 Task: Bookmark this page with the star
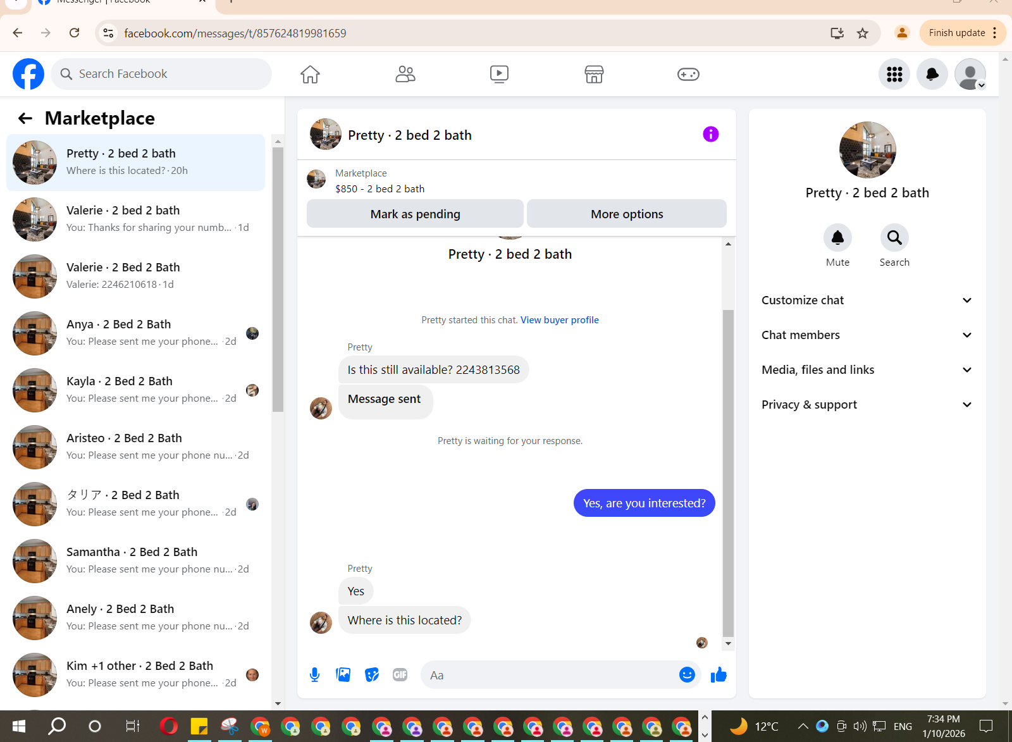pos(863,33)
